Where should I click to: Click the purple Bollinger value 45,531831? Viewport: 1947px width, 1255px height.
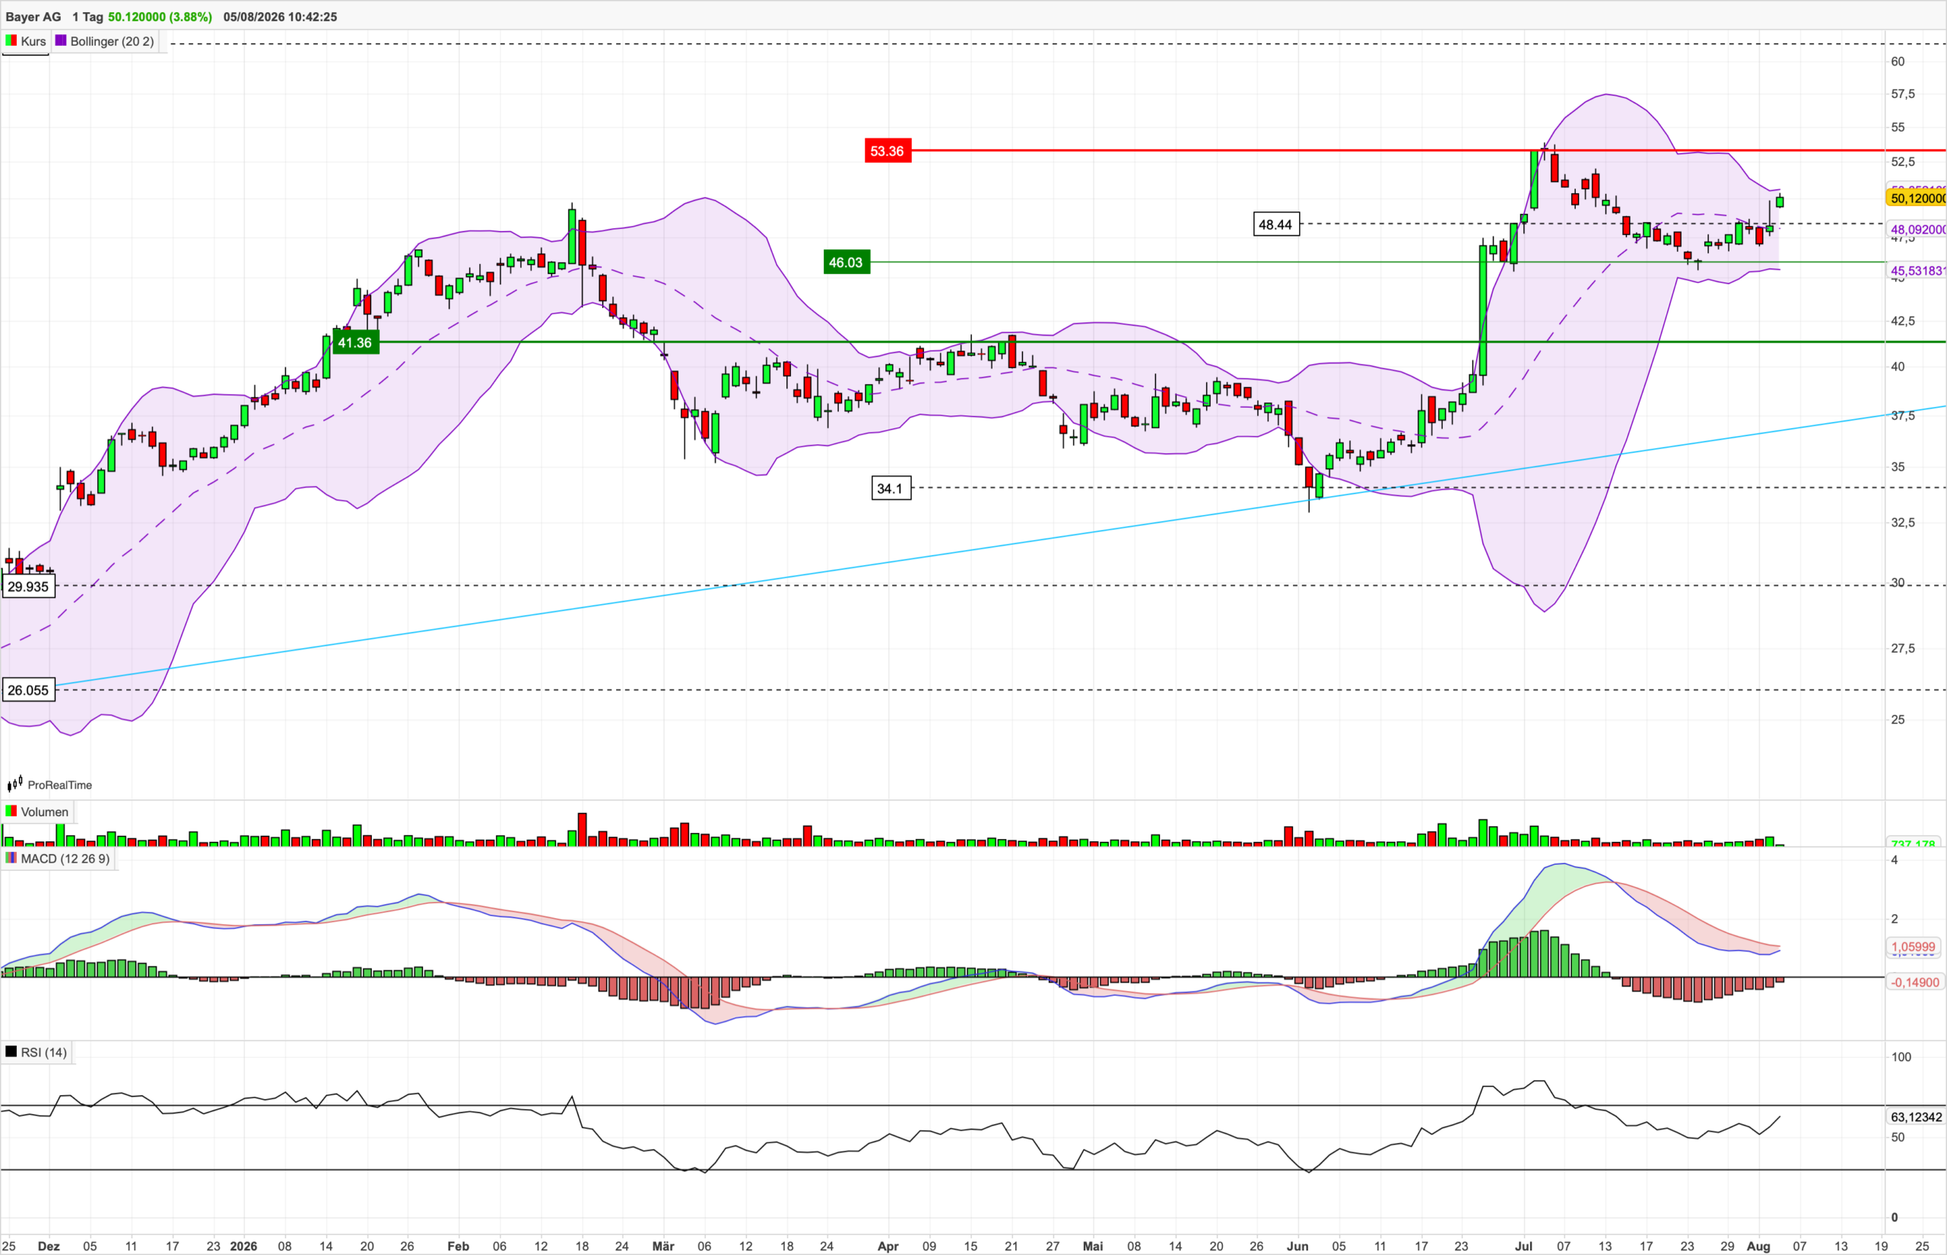point(1917,271)
